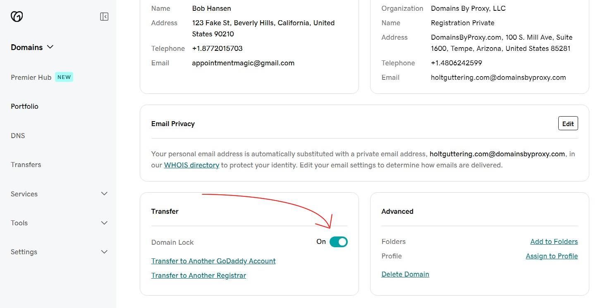Click Transfer to Another GoDaddy Account
Viewport: 605px width, 308px height.
[x=213, y=261]
